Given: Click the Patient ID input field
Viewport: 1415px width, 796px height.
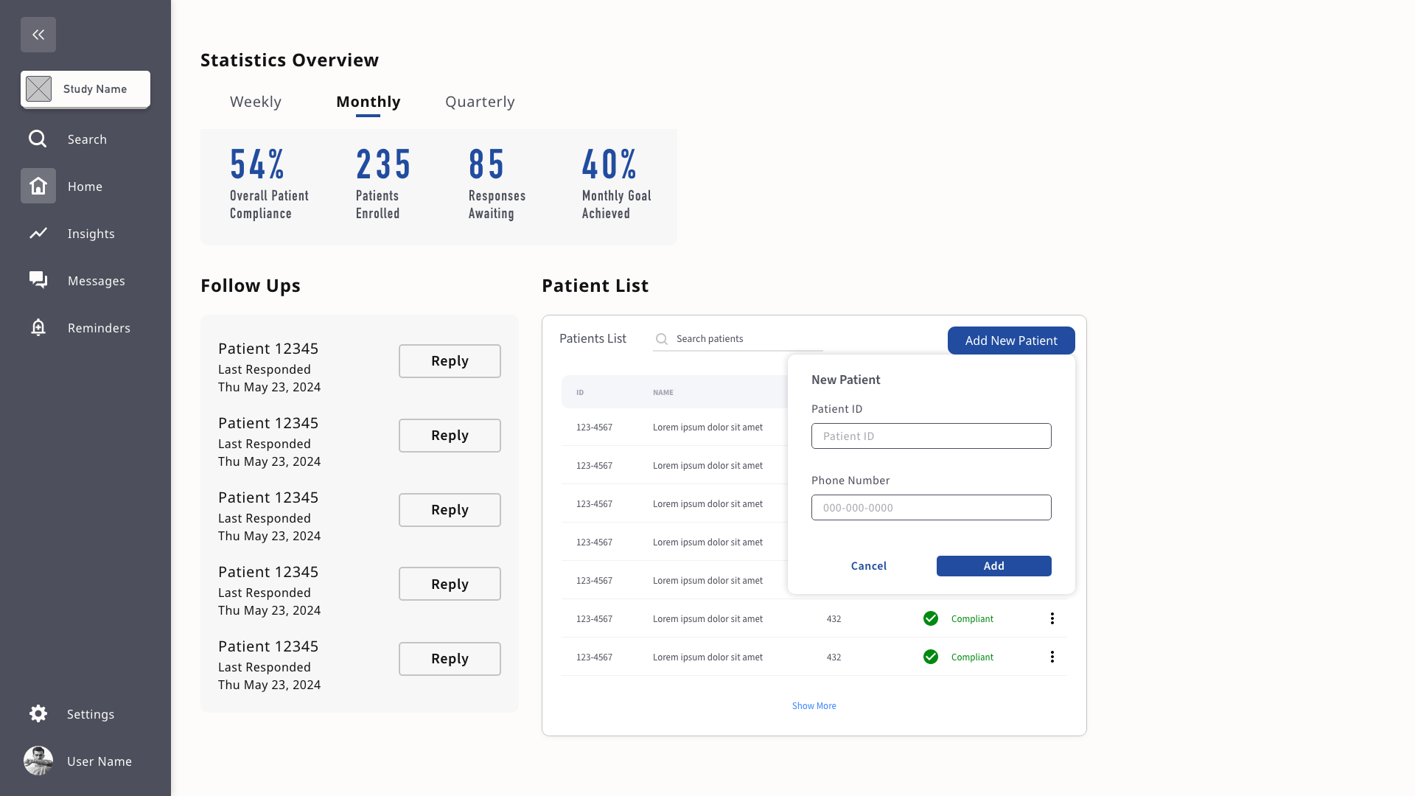Looking at the screenshot, I should 931,436.
